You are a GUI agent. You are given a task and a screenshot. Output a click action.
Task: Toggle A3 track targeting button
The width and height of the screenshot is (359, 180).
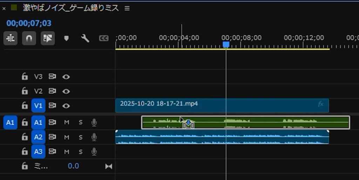point(38,151)
